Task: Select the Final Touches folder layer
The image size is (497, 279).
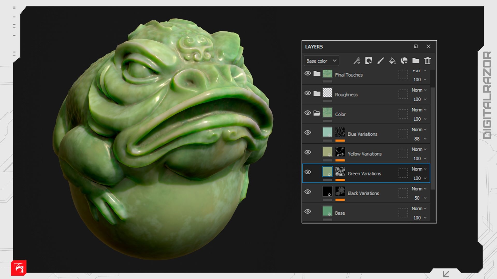Action: coord(349,75)
